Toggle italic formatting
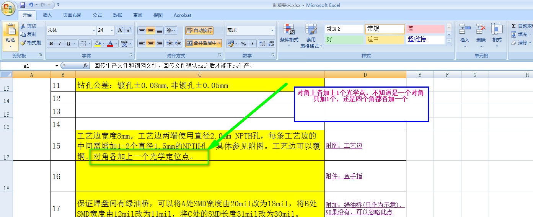The height and width of the screenshot is (217, 533). point(60,44)
